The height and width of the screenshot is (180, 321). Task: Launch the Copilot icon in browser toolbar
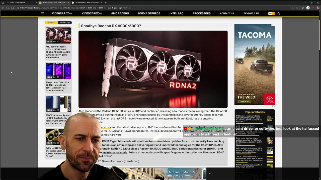[x=318, y=8]
